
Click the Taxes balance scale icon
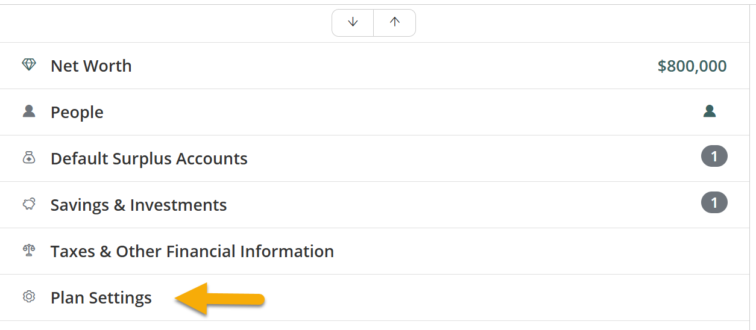pyautogui.click(x=29, y=251)
